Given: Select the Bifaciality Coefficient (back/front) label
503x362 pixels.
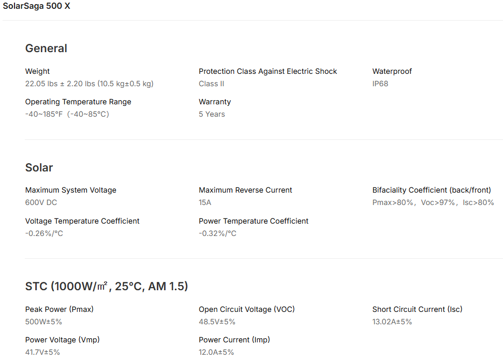Looking at the screenshot, I should pos(432,190).
